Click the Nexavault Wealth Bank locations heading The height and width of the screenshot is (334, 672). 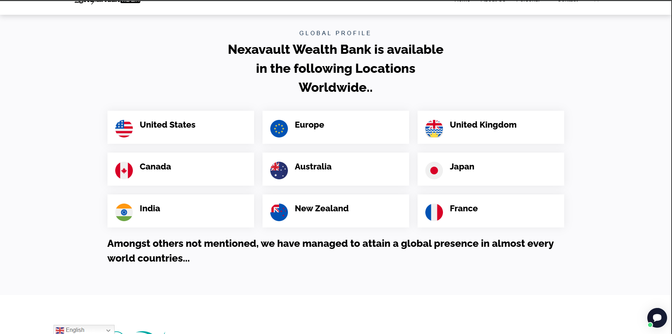[335, 69]
